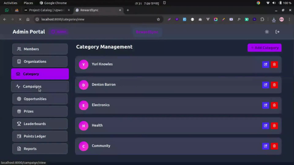Click the address bar URL
This screenshot has height=165, width=294.
tap(63, 19)
